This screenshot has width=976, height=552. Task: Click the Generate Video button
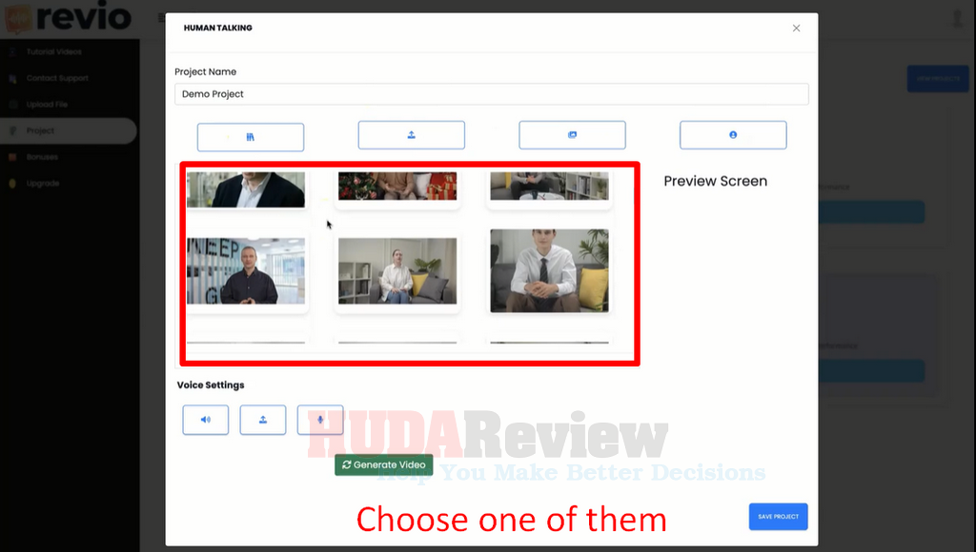click(383, 464)
